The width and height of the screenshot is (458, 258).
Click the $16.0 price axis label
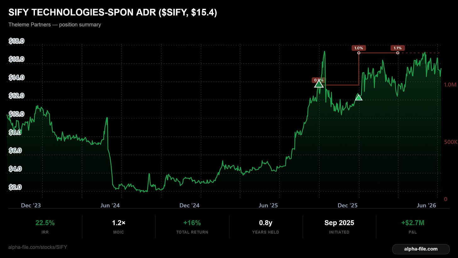click(x=17, y=59)
